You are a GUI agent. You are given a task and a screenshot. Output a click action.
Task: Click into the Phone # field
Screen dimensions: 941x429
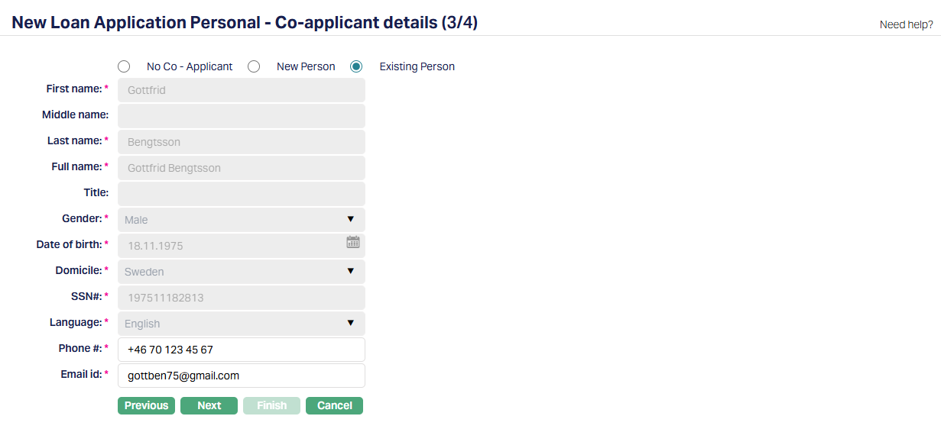point(242,350)
